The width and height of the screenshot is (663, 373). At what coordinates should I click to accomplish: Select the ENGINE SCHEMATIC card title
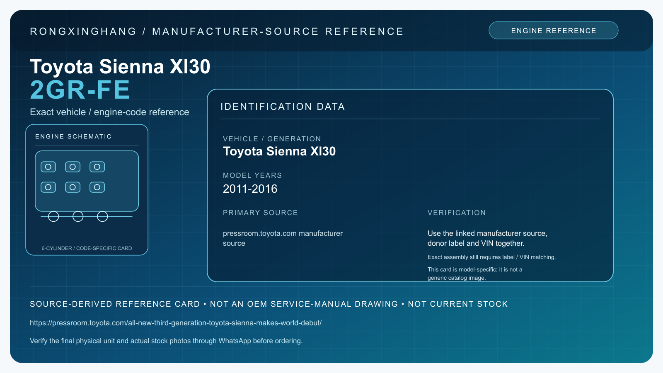tap(73, 136)
